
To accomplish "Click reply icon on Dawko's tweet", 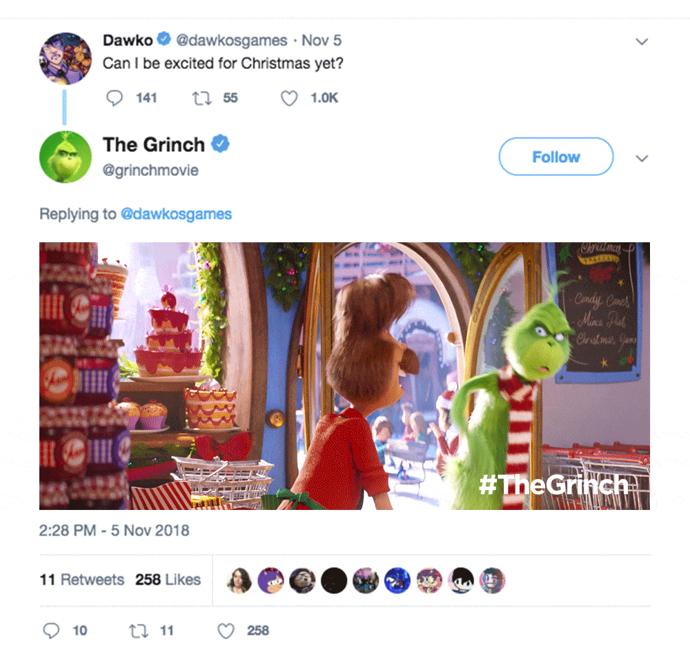I will (115, 98).
